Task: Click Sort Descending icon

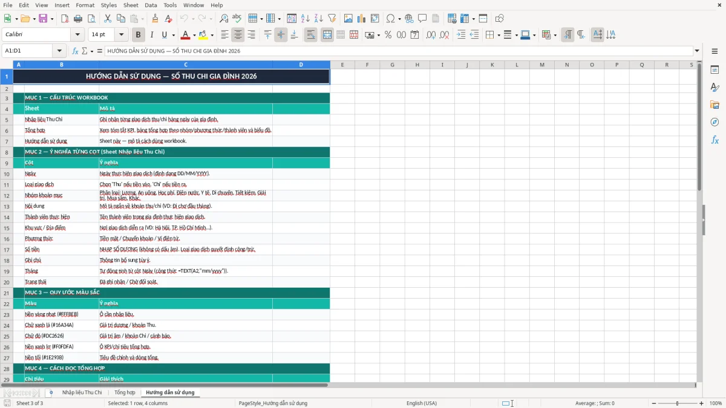Action: click(x=319, y=19)
